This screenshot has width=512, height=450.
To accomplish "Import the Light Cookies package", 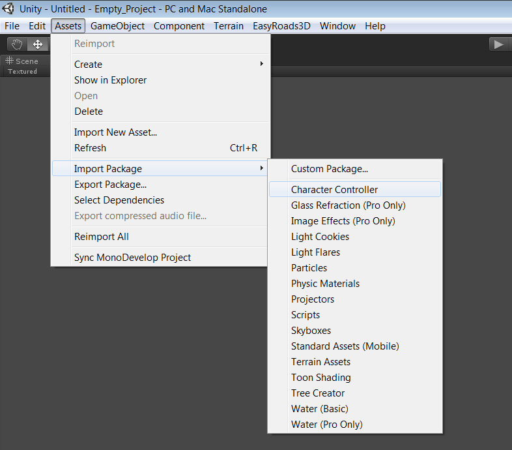I will (355, 237).
